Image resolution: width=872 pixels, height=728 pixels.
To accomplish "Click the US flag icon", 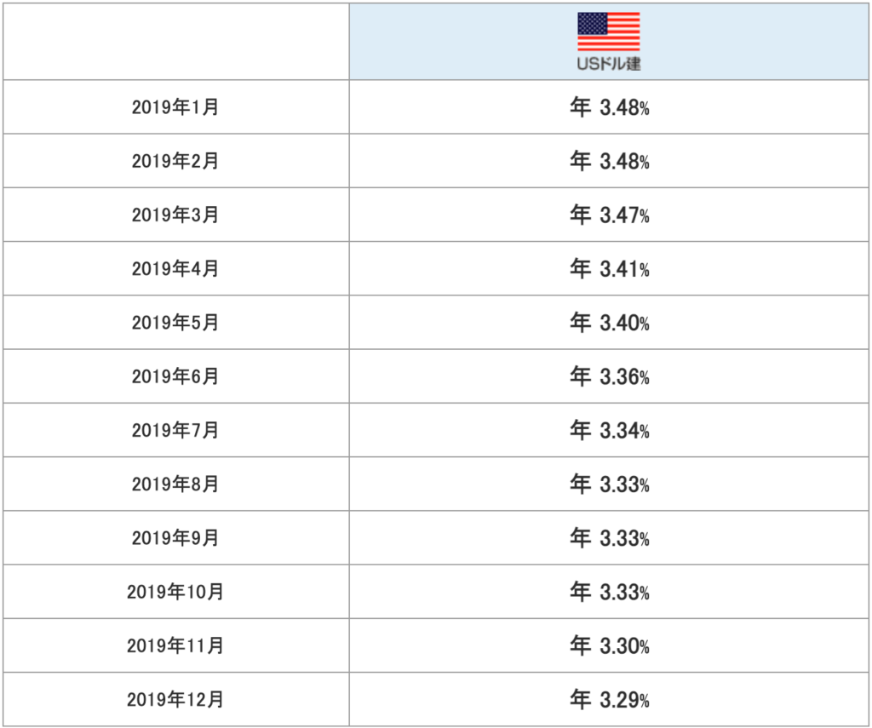I will click(609, 32).
